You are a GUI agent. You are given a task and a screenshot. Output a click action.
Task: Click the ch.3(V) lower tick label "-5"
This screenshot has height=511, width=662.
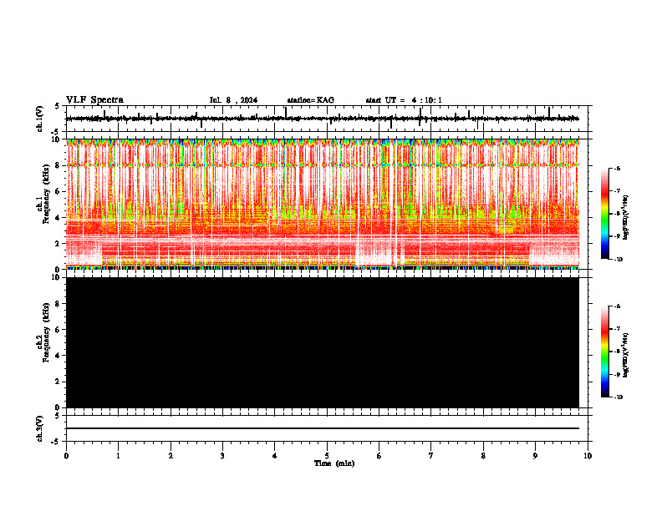(56, 442)
